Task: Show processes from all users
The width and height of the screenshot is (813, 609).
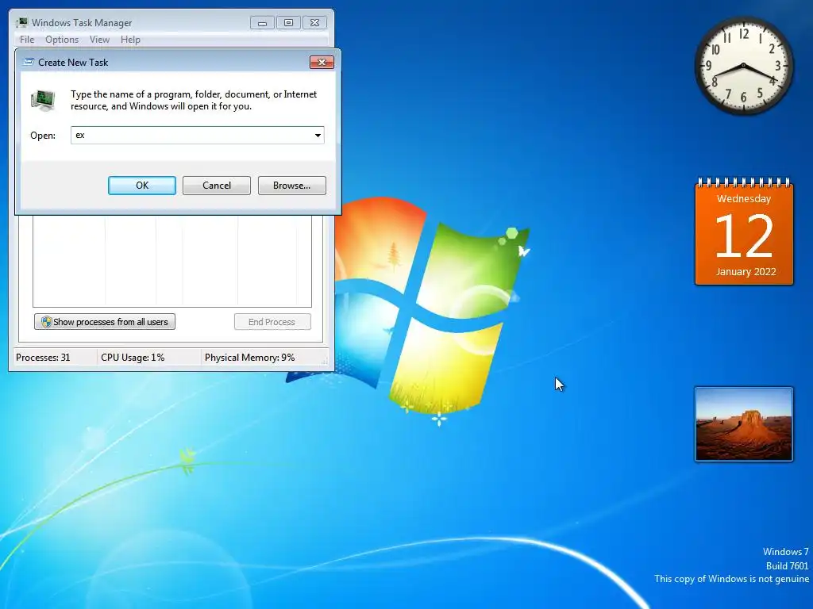Action: [105, 322]
